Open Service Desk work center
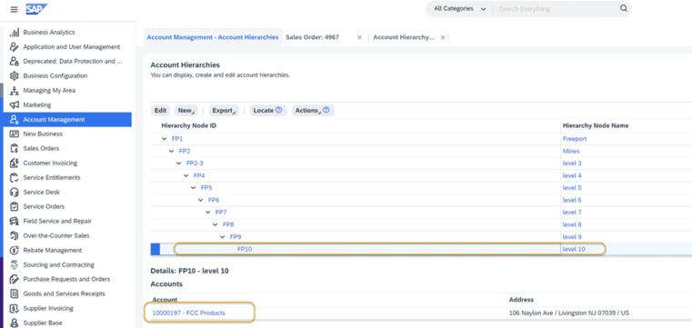The width and height of the screenshot is (692, 328). [42, 193]
